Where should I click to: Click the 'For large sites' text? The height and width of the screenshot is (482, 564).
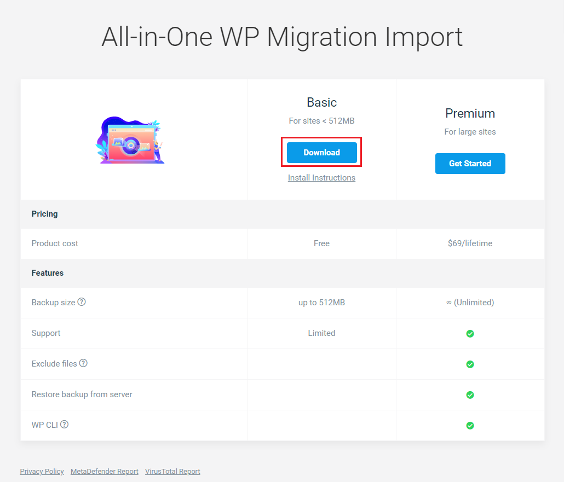(x=470, y=131)
